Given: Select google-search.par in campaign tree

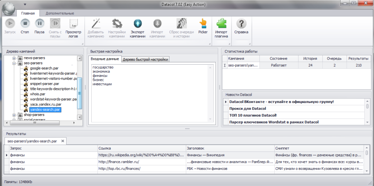Looking at the screenshot, I should click(x=44, y=68).
